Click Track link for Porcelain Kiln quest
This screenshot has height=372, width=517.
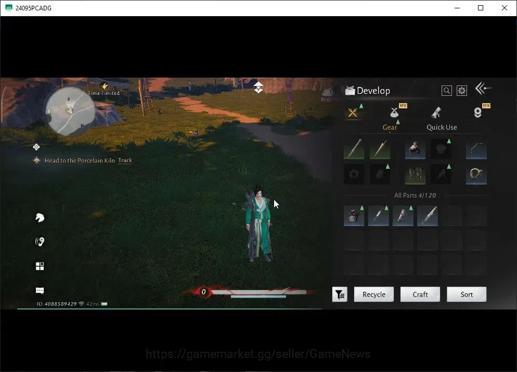point(125,160)
